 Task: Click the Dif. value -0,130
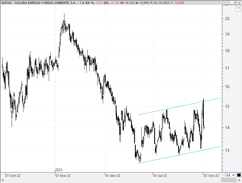pos(115,3)
